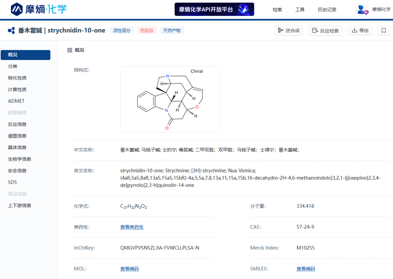Open the 工具 menu

tap(300, 10)
